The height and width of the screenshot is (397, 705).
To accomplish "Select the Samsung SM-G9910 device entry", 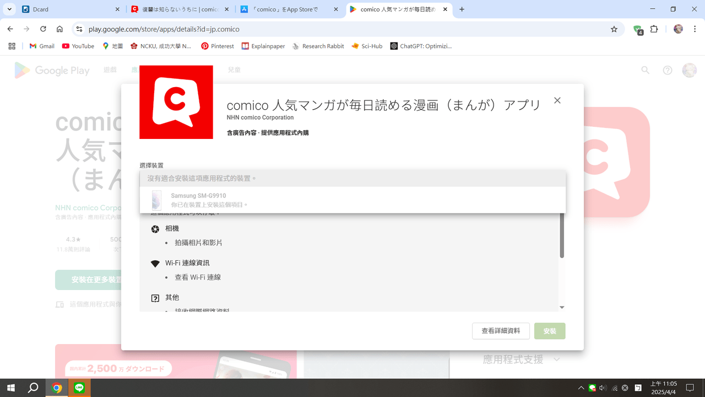I will [x=352, y=200].
